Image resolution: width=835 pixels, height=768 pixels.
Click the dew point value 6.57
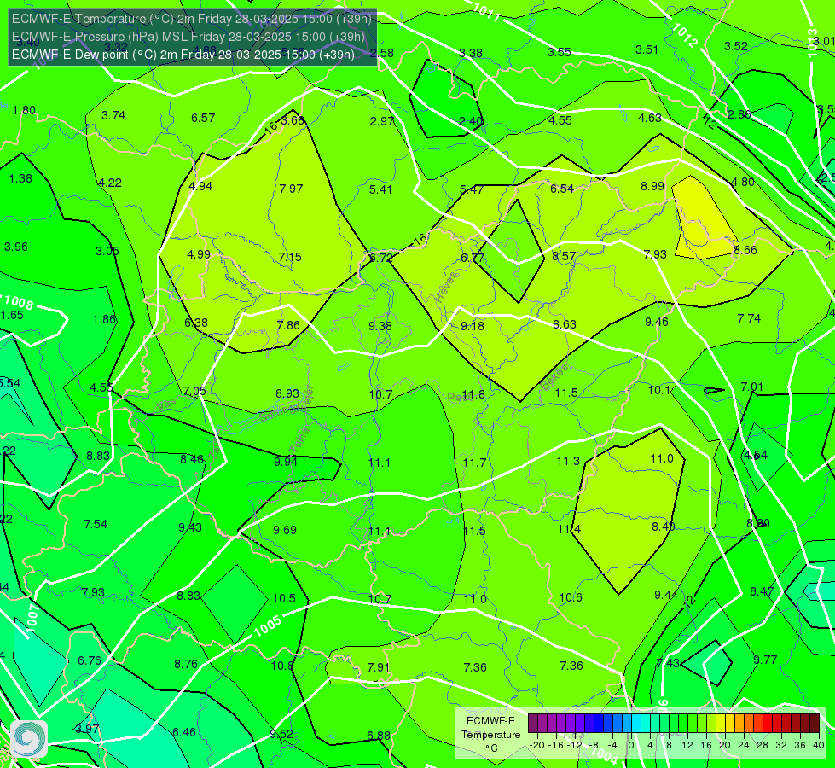click(x=203, y=118)
